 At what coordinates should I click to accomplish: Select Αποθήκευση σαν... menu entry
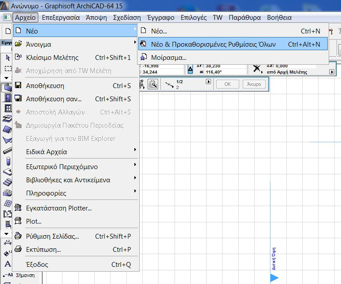(75, 99)
